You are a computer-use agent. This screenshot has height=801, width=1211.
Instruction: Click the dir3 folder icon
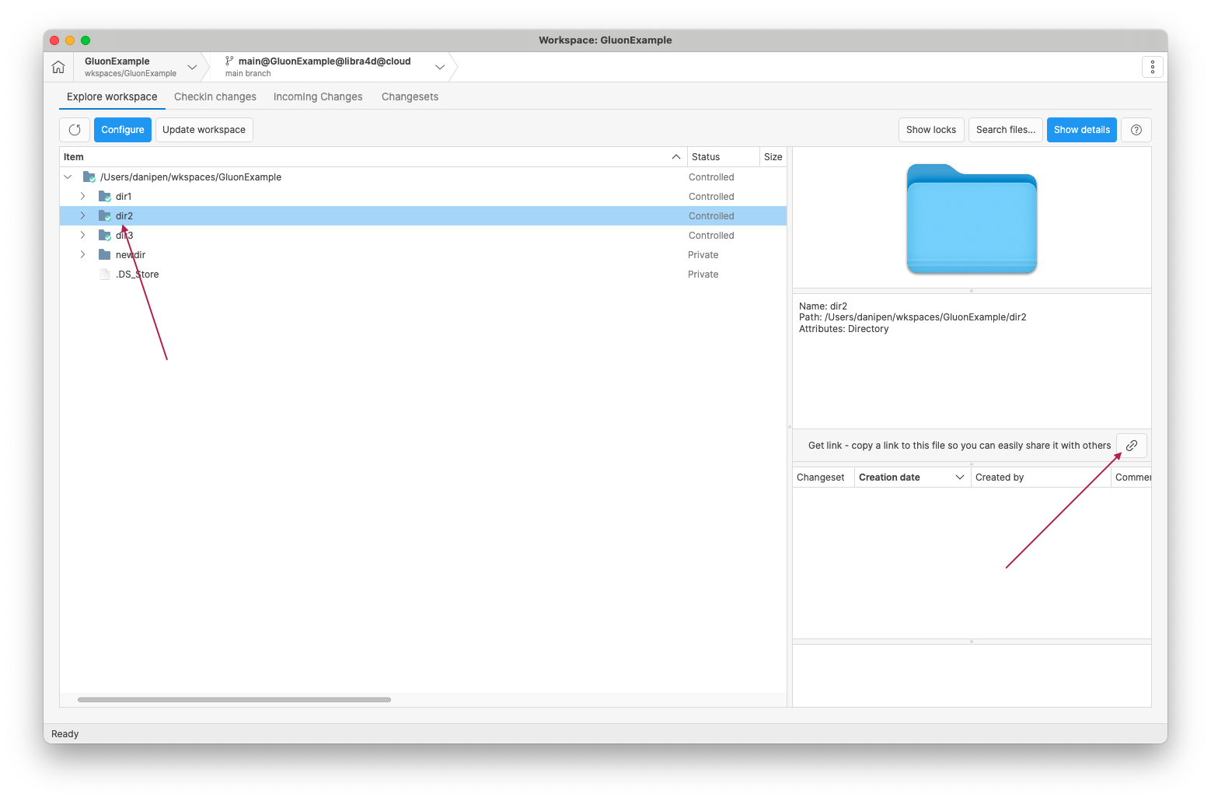click(x=105, y=235)
